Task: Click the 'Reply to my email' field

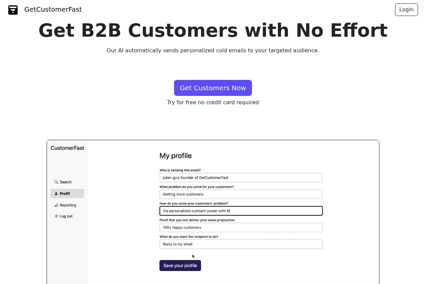Action: coord(241,244)
